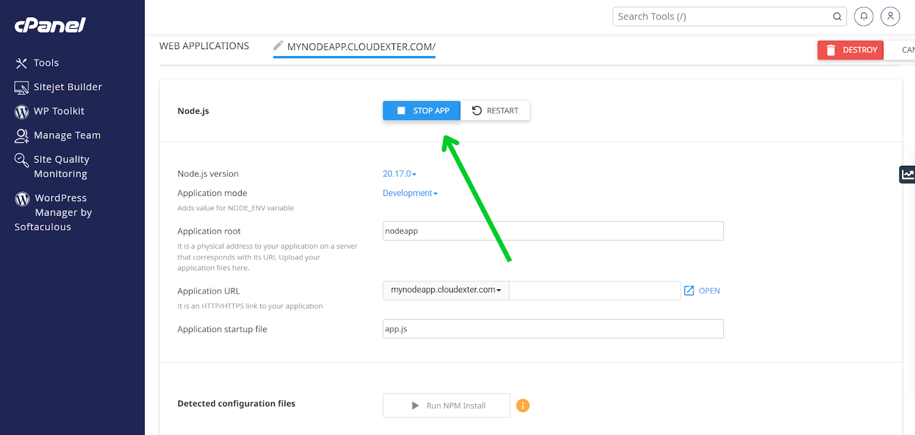Image resolution: width=915 pixels, height=435 pixels.
Task: Click the Run NPM Install button
Action: click(x=446, y=406)
